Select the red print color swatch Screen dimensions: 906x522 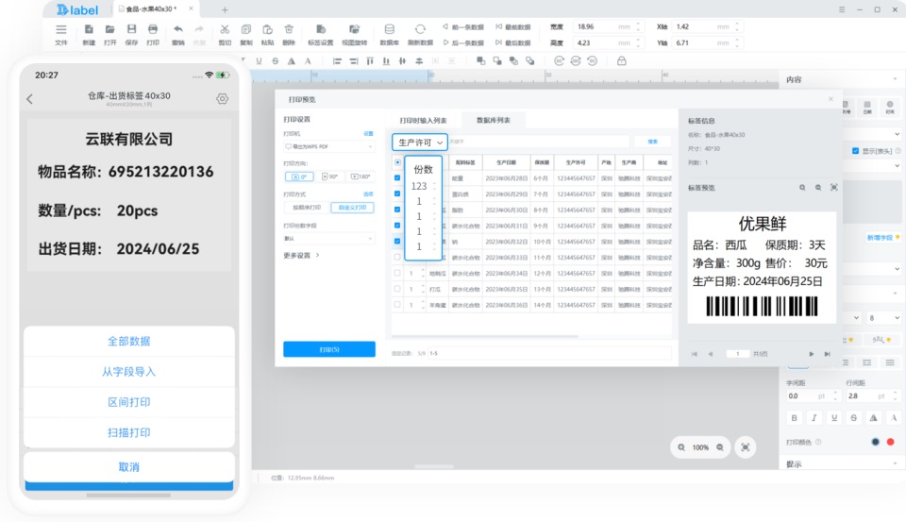pos(890,442)
